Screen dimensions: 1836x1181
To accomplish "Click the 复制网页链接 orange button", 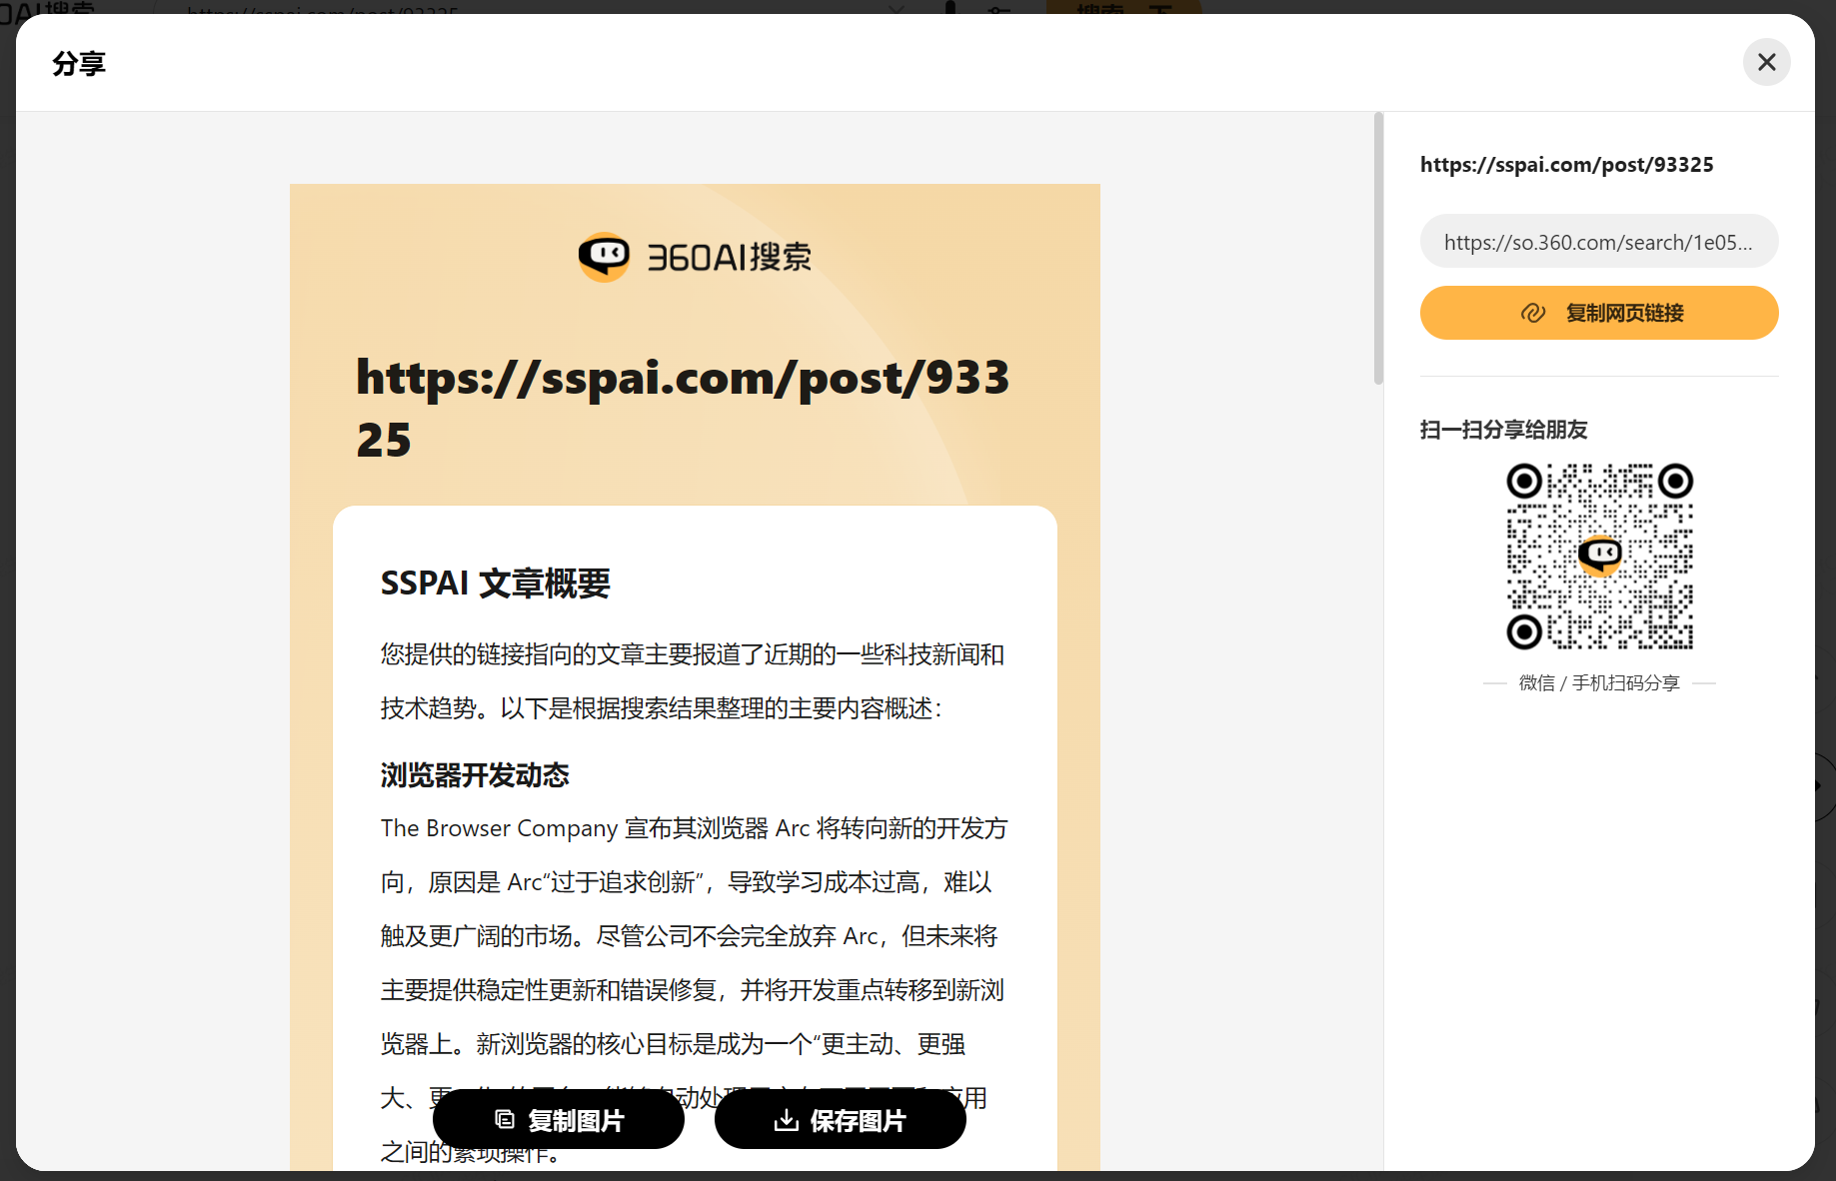I will point(1598,313).
